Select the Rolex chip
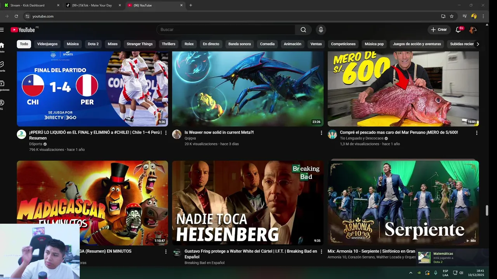Image resolution: width=497 pixels, height=279 pixels. click(x=189, y=44)
